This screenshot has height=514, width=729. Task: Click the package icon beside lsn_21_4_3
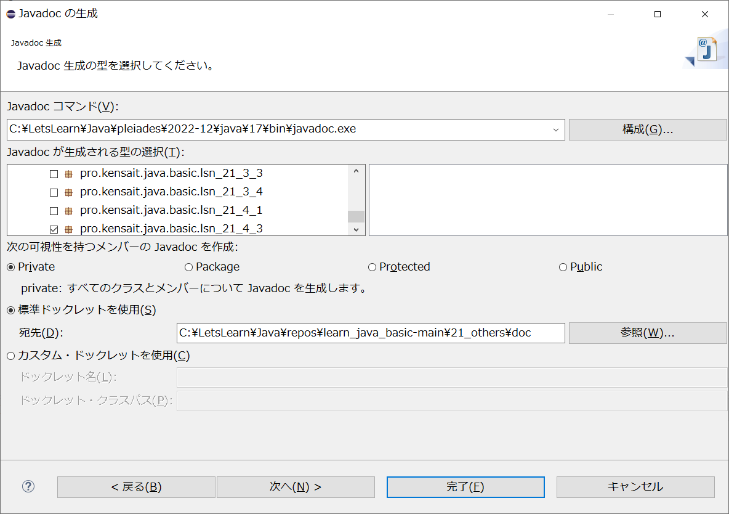click(68, 229)
